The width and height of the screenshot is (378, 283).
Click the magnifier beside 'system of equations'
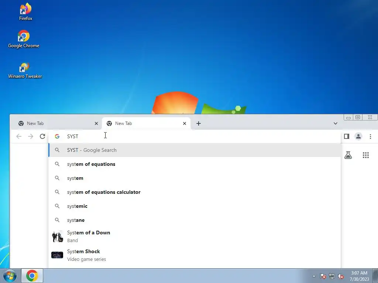click(57, 164)
